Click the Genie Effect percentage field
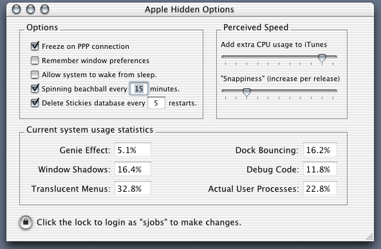 pyautogui.click(x=133, y=150)
